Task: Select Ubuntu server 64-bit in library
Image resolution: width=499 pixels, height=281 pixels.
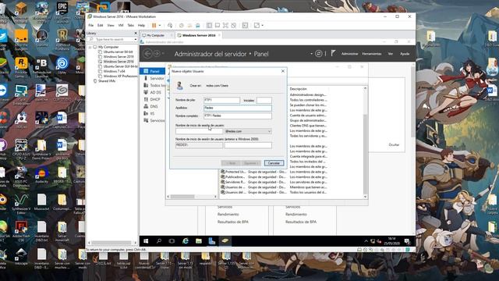Action: pyautogui.click(x=118, y=52)
